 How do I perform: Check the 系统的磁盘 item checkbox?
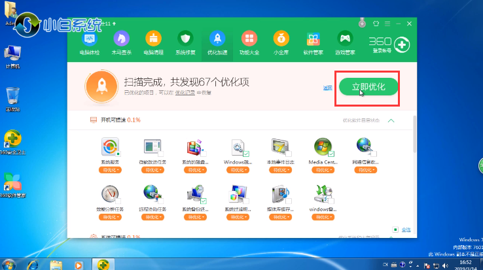pos(204,154)
